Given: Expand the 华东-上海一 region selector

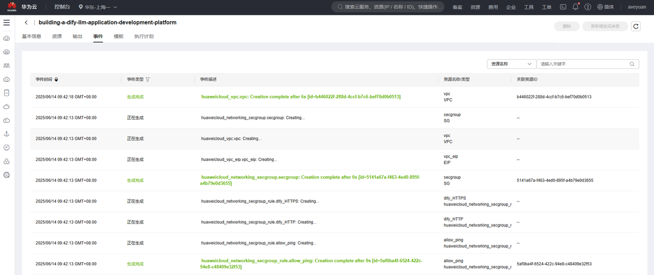Looking at the screenshot, I should (x=98, y=7).
